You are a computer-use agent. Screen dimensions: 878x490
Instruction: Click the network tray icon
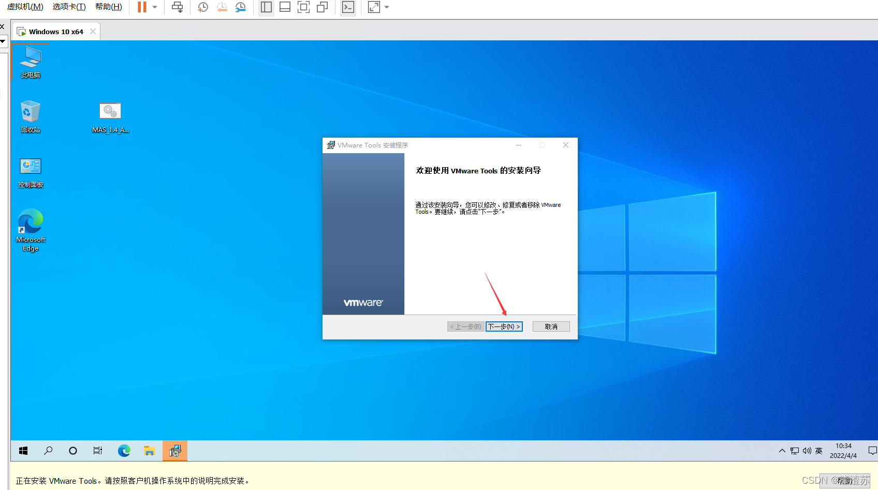point(795,451)
